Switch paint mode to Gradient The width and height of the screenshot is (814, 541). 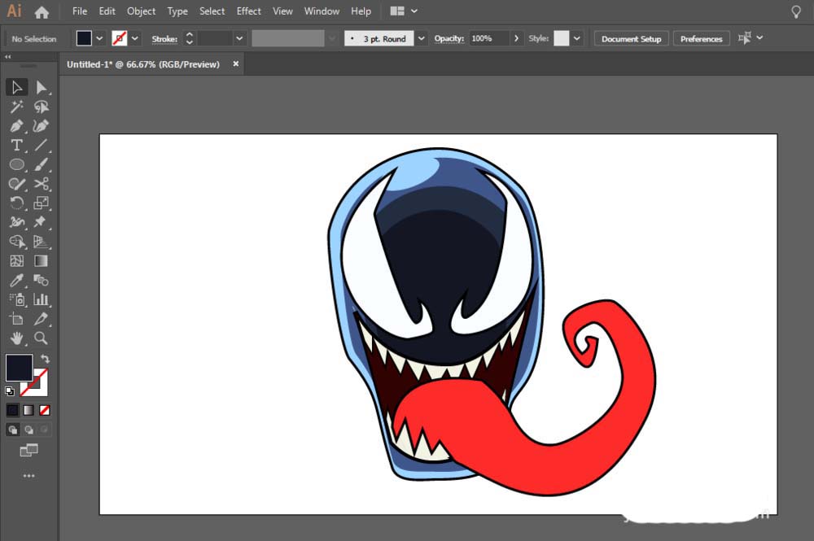(28, 410)
